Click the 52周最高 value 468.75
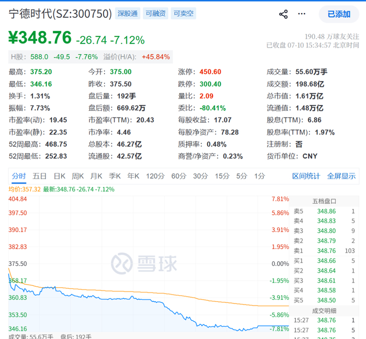Viewport: 366px width, 339px height. [x=56, y=144]
